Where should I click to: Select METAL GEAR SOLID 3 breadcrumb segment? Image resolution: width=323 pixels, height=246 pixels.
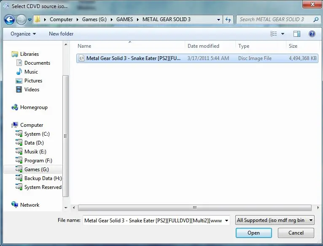[x=167, y=19]
